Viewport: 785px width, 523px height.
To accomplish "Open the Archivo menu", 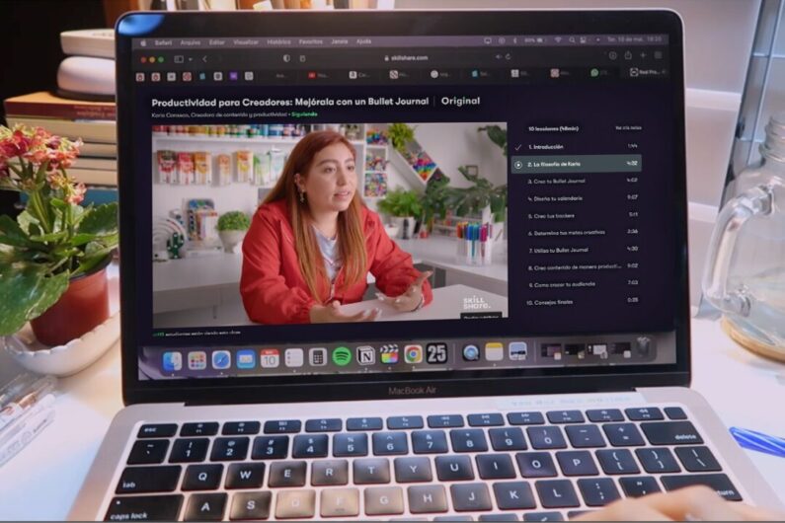I will [191, 42].
